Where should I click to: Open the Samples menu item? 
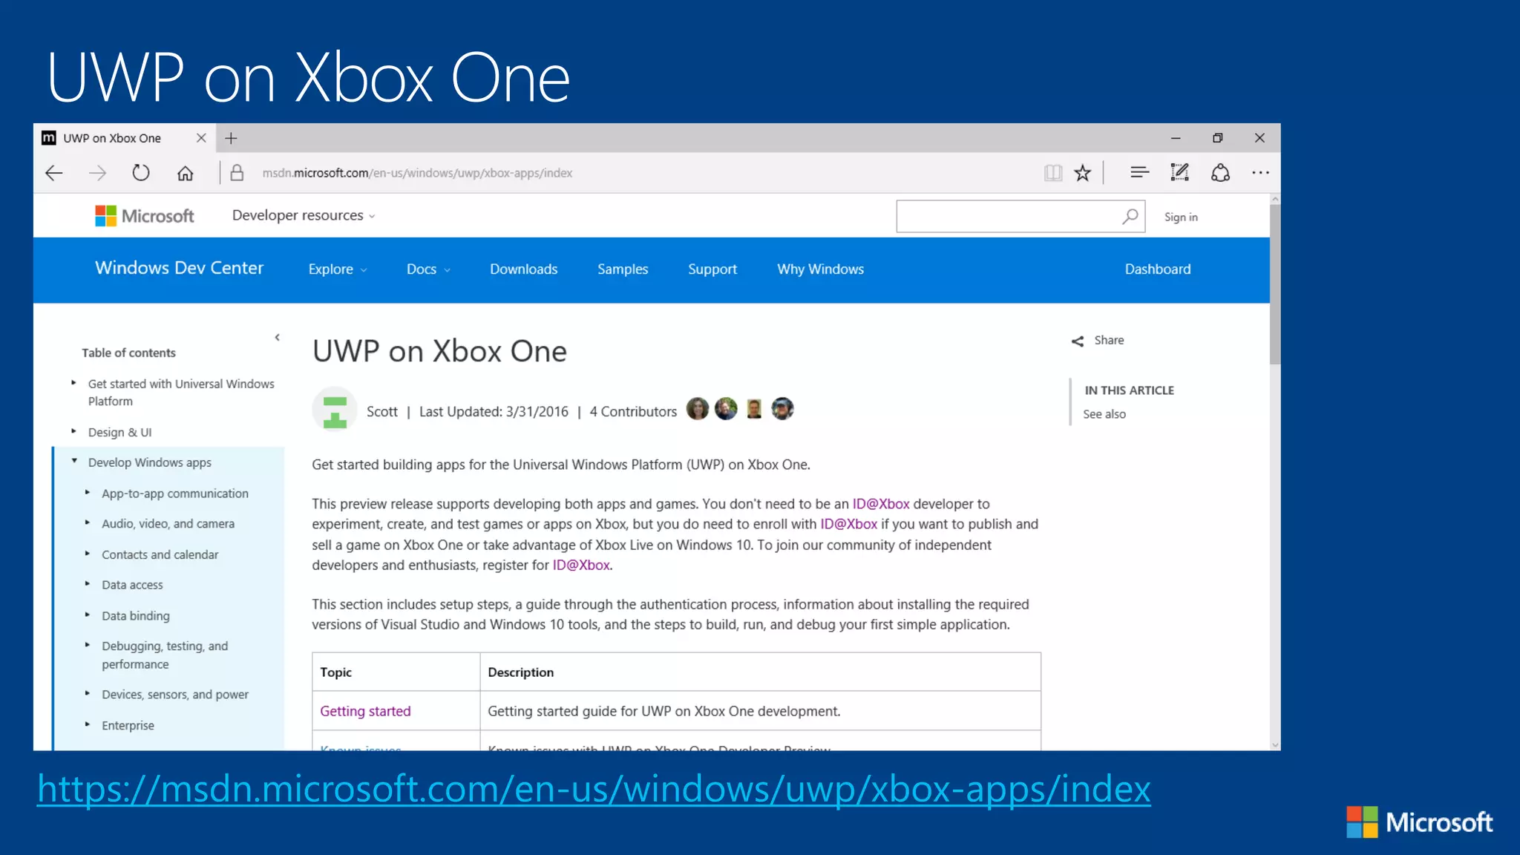click(x=623, y=269)
